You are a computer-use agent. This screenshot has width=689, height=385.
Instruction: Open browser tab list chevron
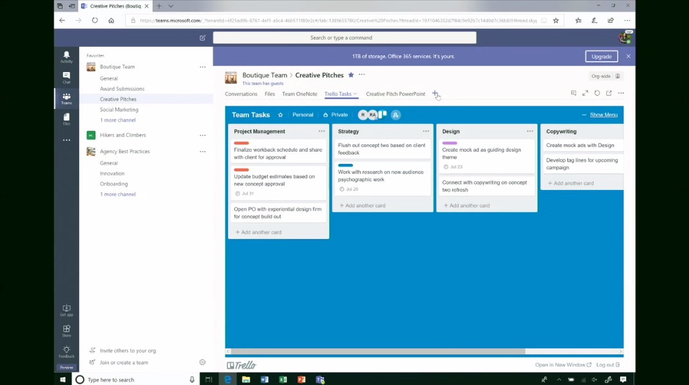pyautogui.click(x=171, y=6)
